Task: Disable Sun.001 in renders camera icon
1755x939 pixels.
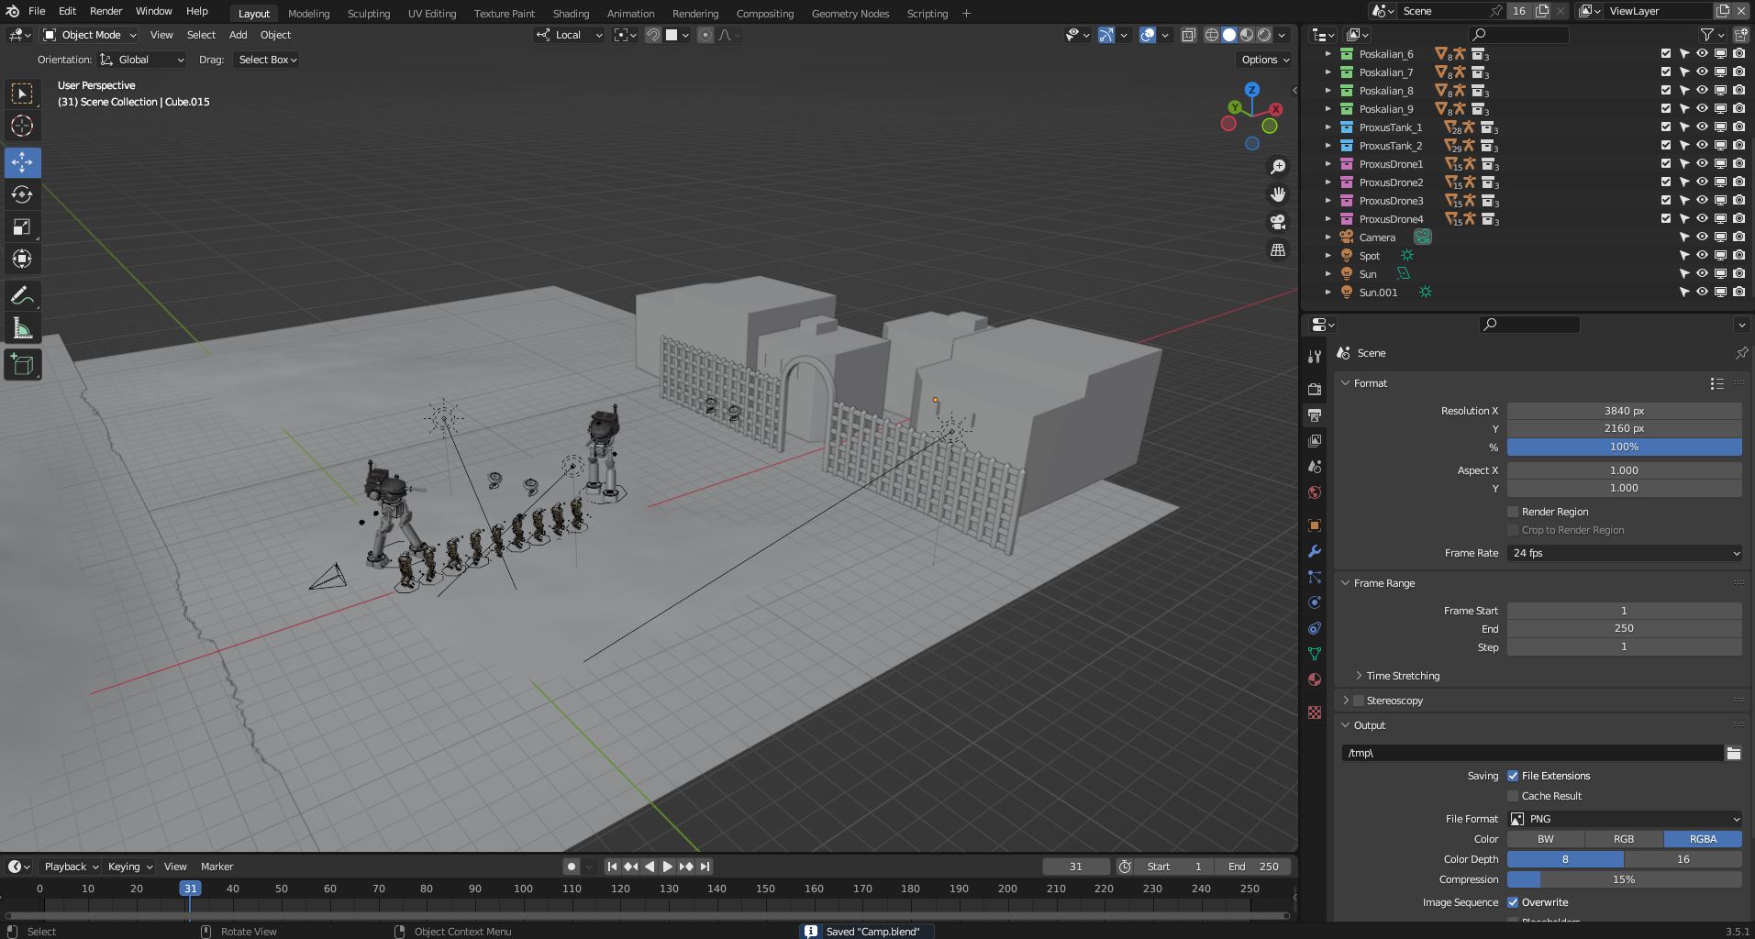Action: pyautogui.click(x=1738, y=293)
